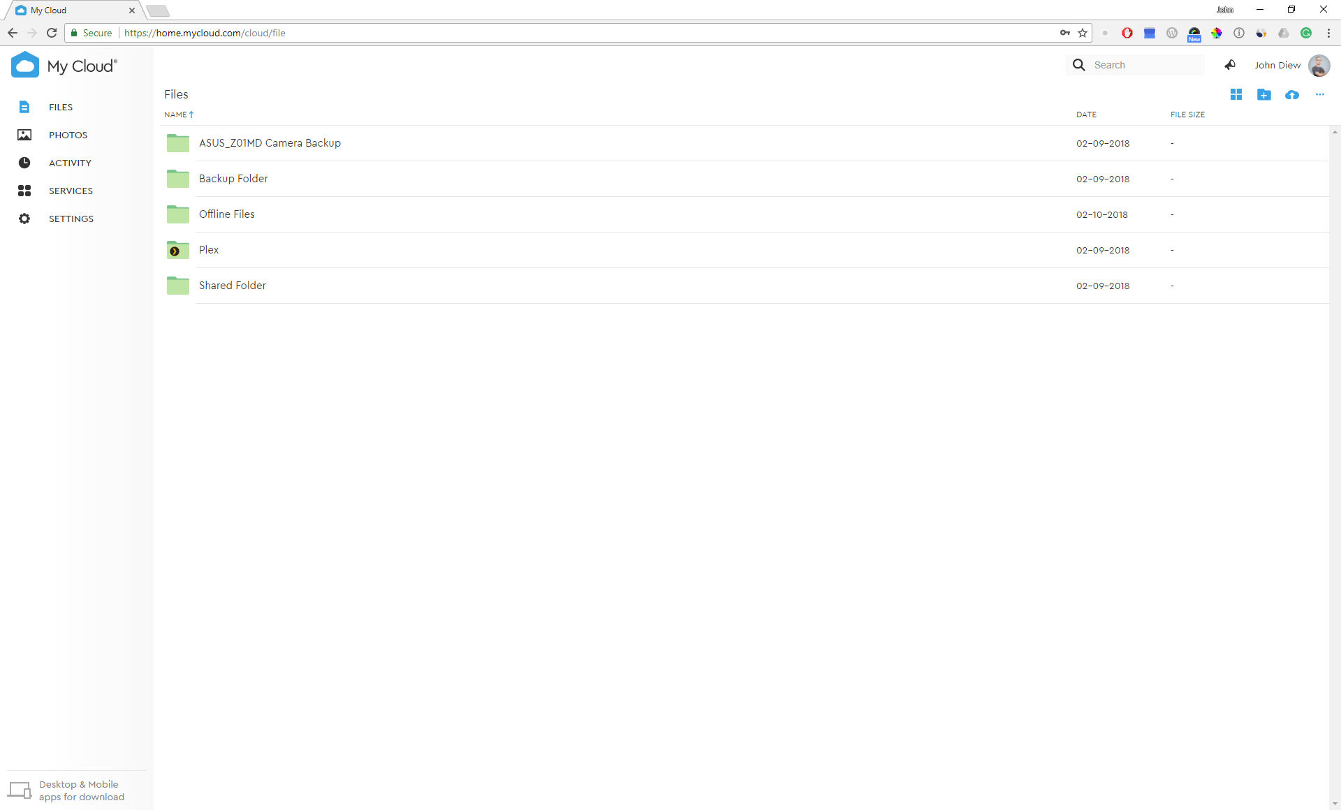Reload the My Cloud page
The height and width of the screenshot is (810, 1341).
[52, 33]
